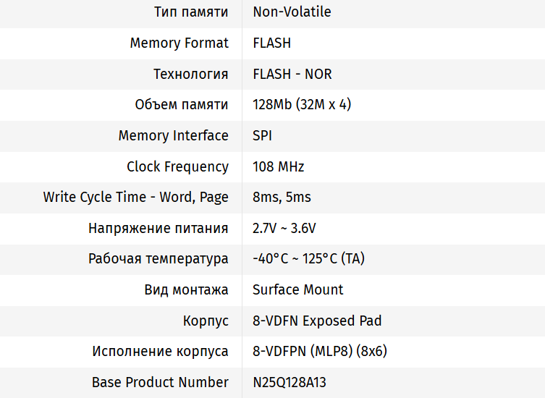Screen dimensions: 545x398
Task: Click the "2.7V ~ 3.6V" voltage value
Action: click(x=284, y=228)
